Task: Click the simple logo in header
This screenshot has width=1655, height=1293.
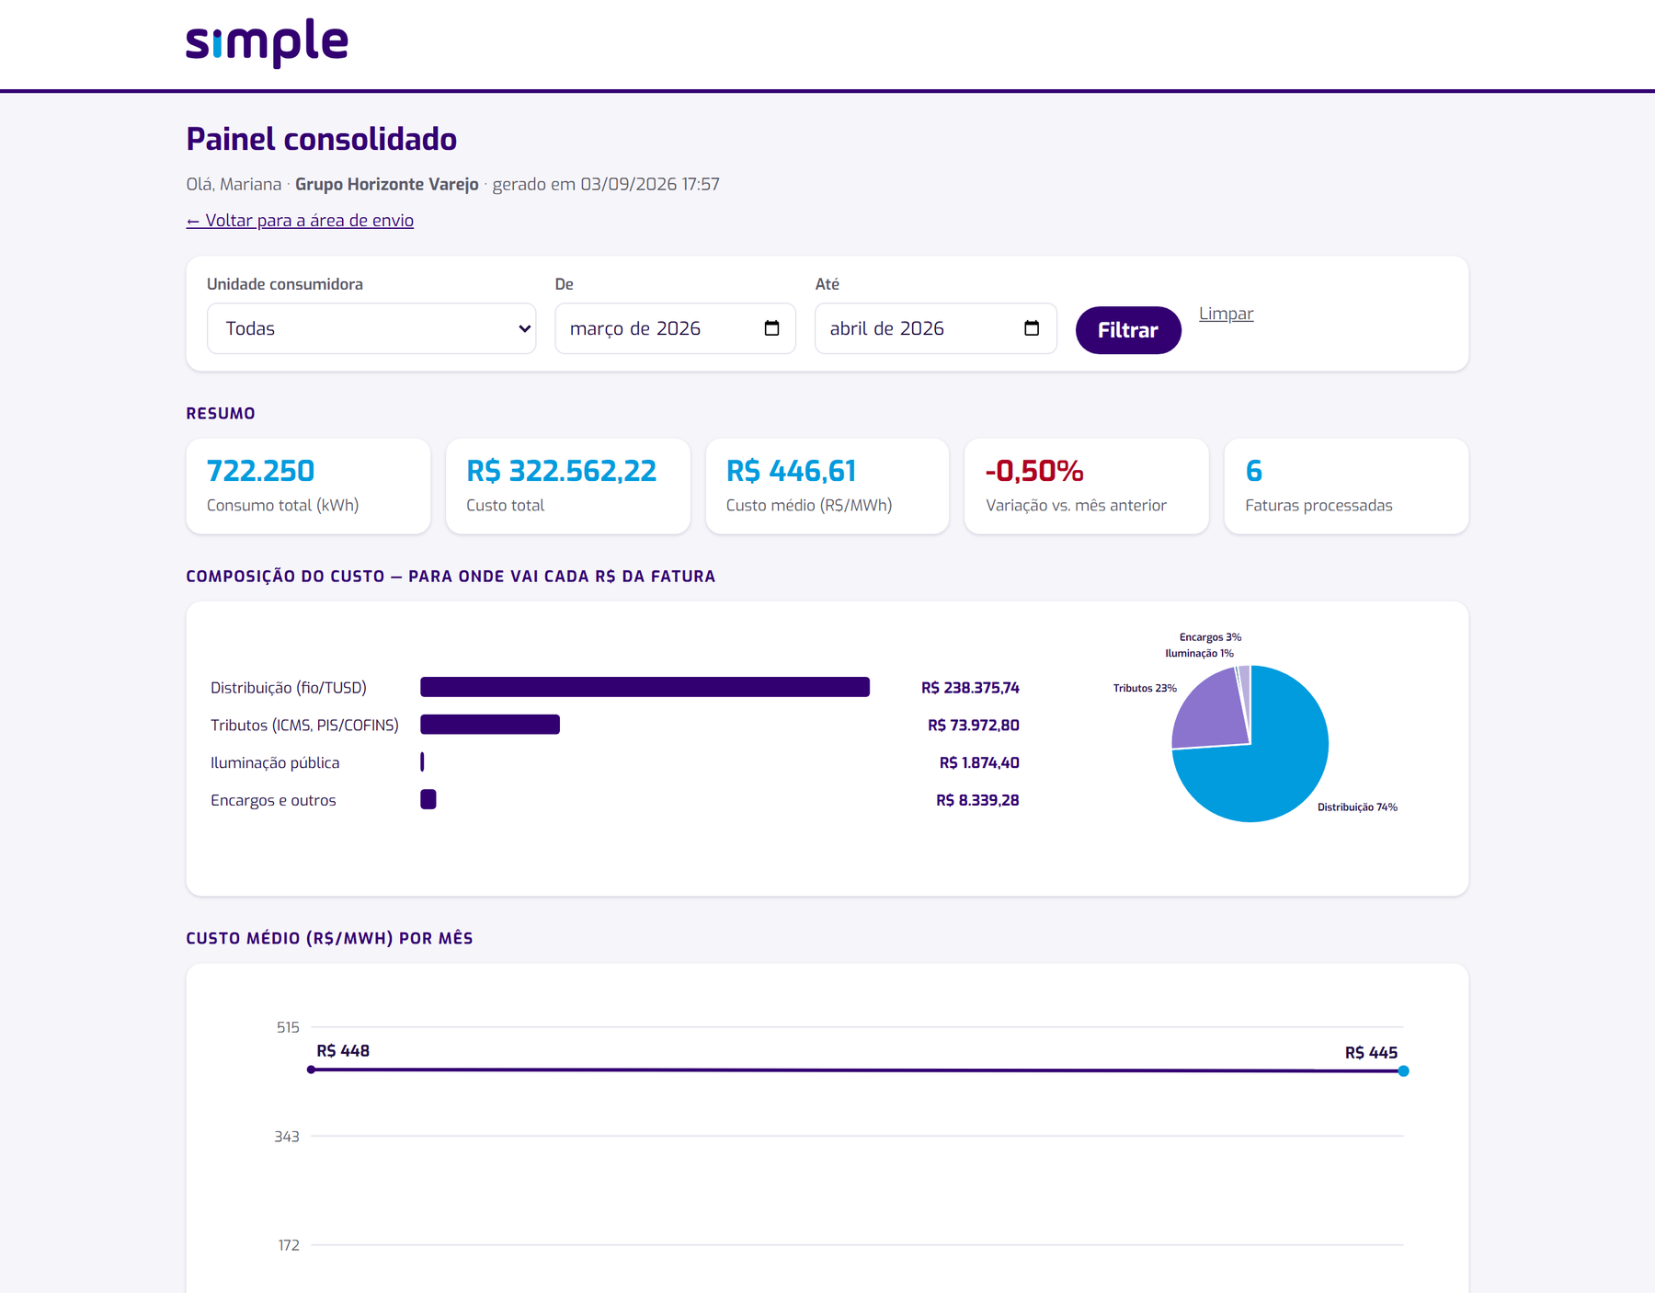Action: [267, 43]
